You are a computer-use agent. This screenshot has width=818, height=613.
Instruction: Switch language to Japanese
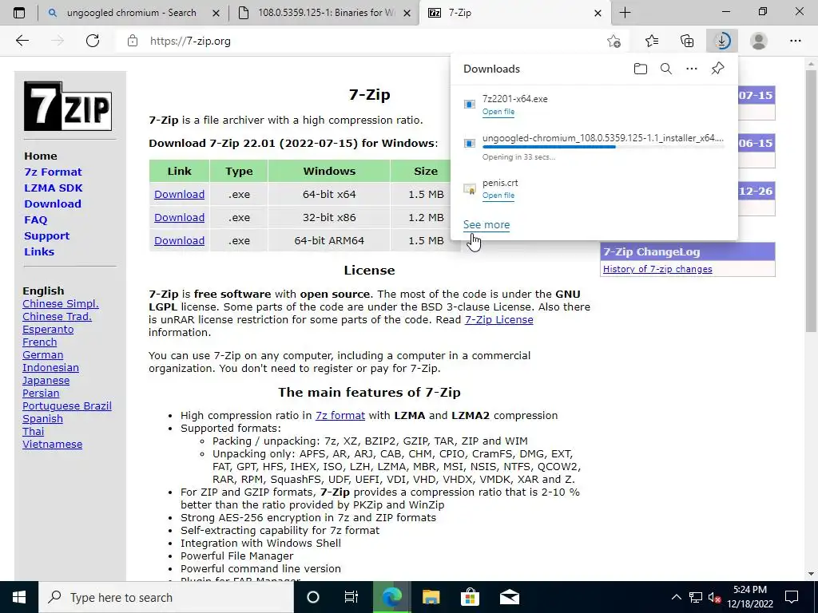(46, 381)
